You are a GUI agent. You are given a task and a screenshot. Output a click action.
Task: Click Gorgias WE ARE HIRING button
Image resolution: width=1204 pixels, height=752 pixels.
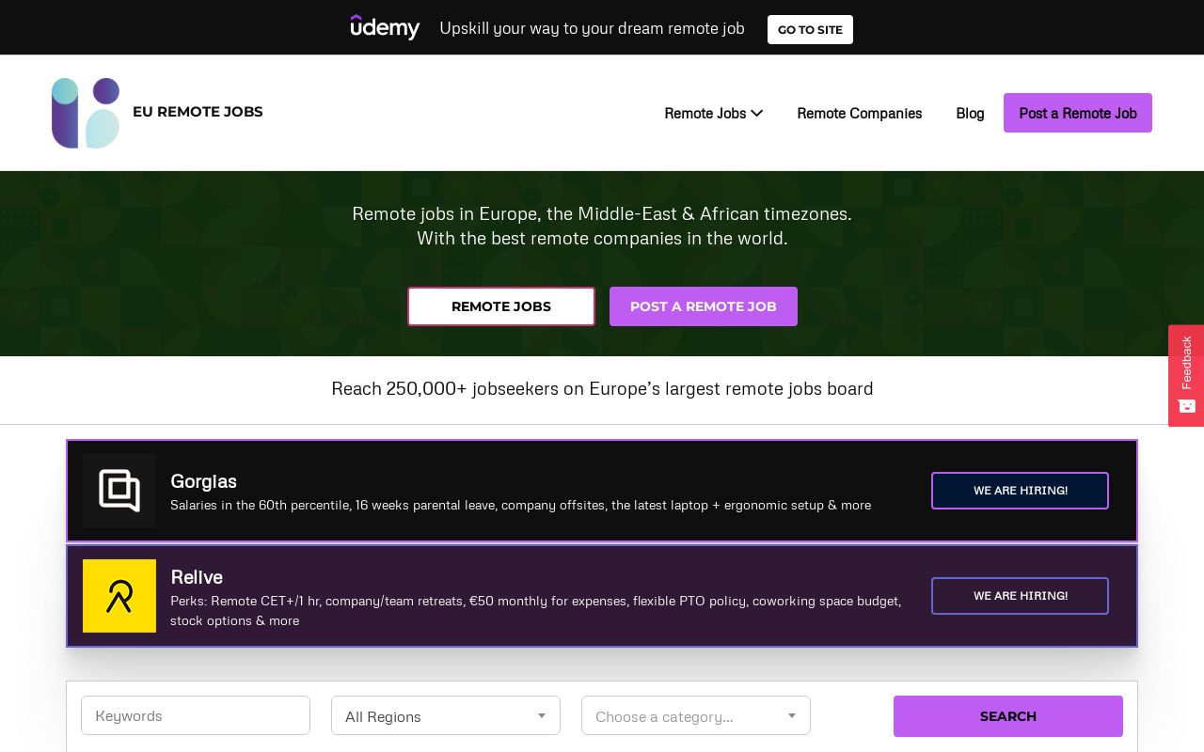point(1020,491)
